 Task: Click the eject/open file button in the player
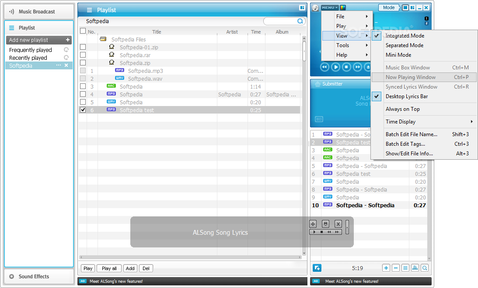click(x=368, y=67)
